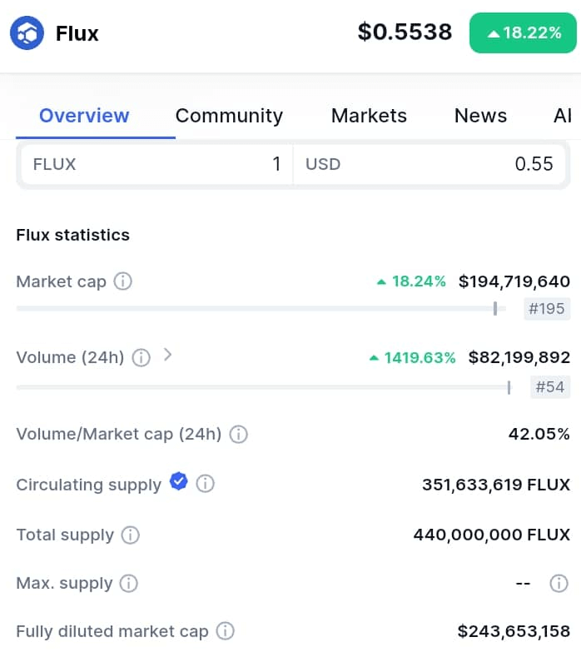Image resolution: width=581 pixels, height=657 pixels.
Task: Click the Market cap rank slider marker
Action: tap(495, 308)
